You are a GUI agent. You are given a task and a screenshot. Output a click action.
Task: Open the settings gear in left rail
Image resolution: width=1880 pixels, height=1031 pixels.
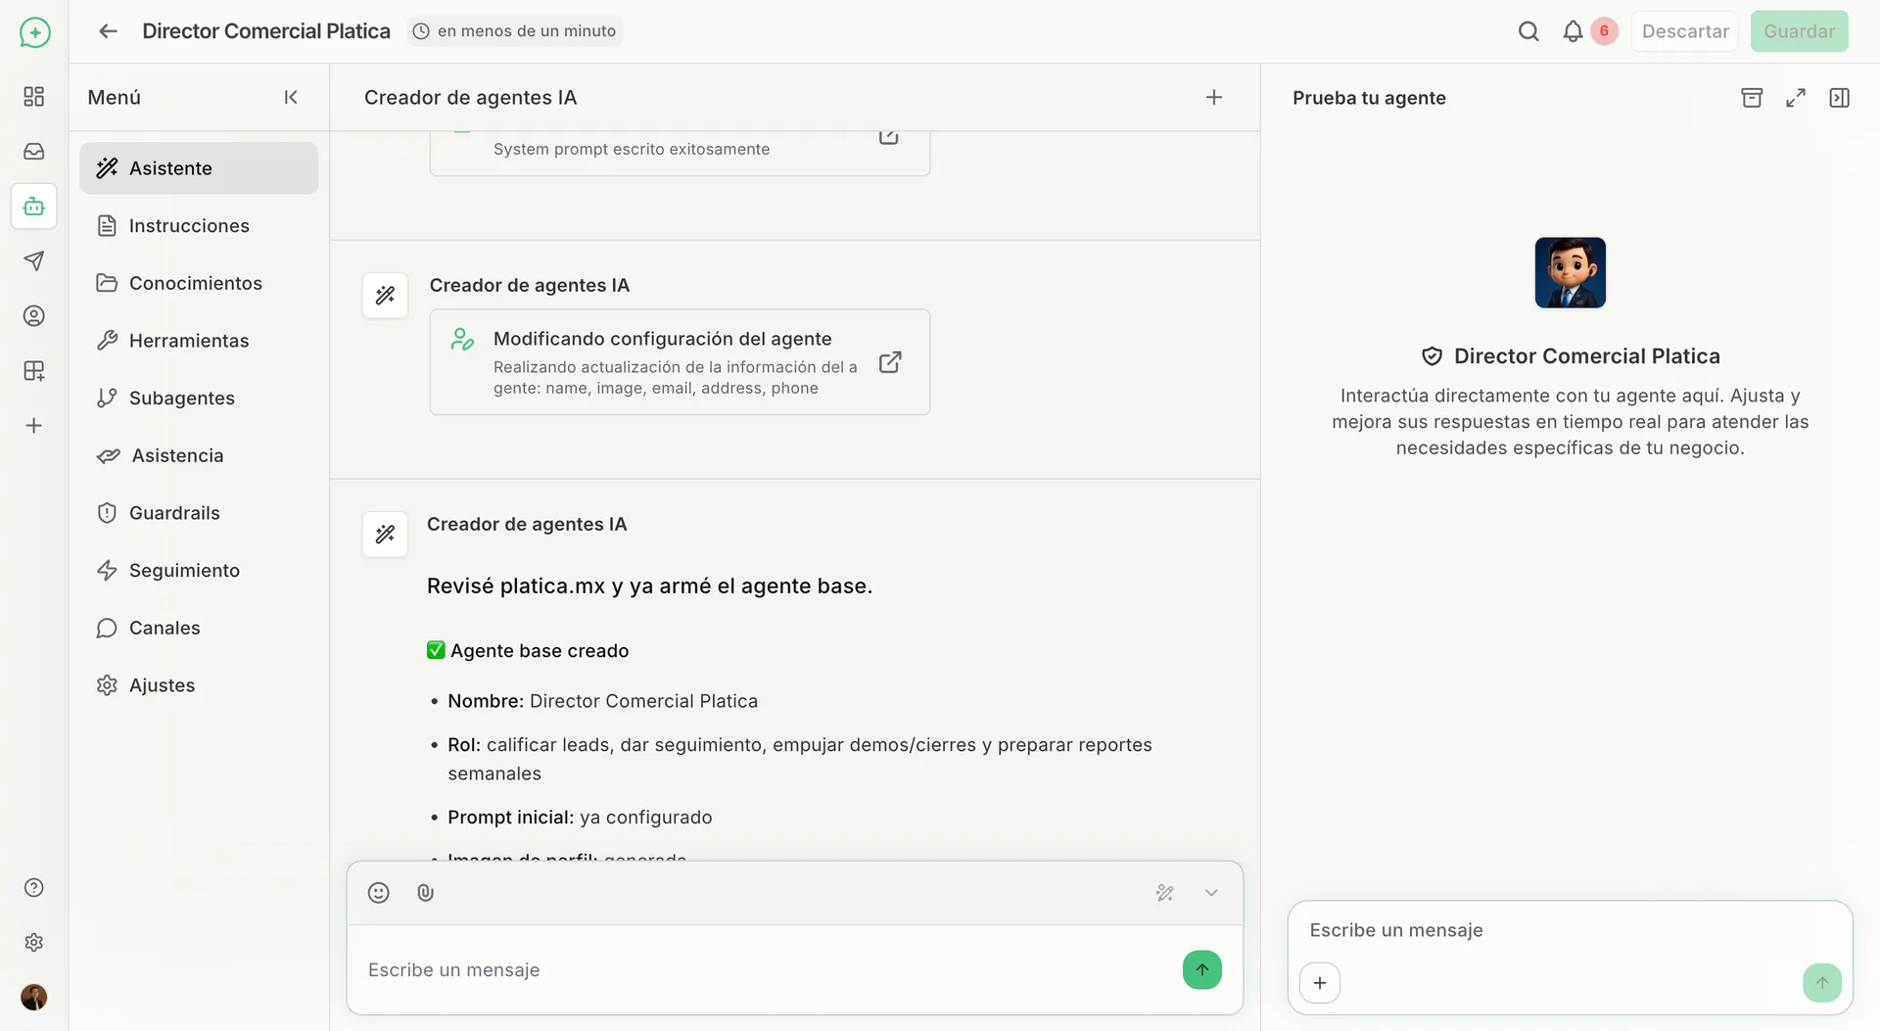(34, 942)
